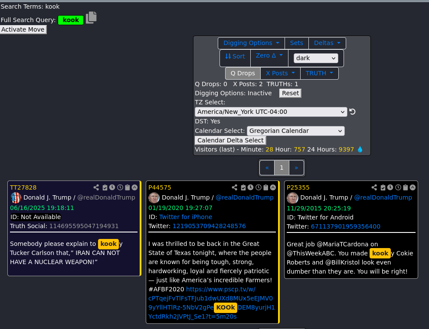Click the blue water drop icon
This screenshot has height=329, width=429.
click(360, 149)
